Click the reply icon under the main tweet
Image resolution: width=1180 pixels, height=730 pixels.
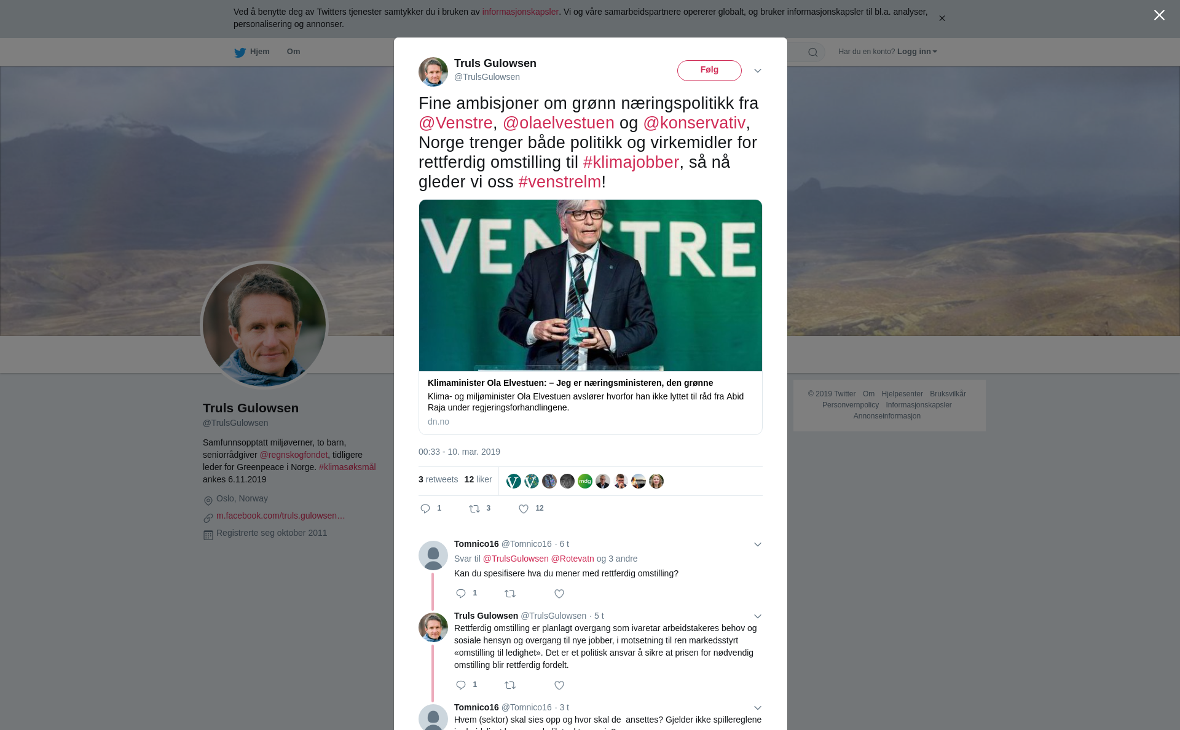tap(425, 509)
